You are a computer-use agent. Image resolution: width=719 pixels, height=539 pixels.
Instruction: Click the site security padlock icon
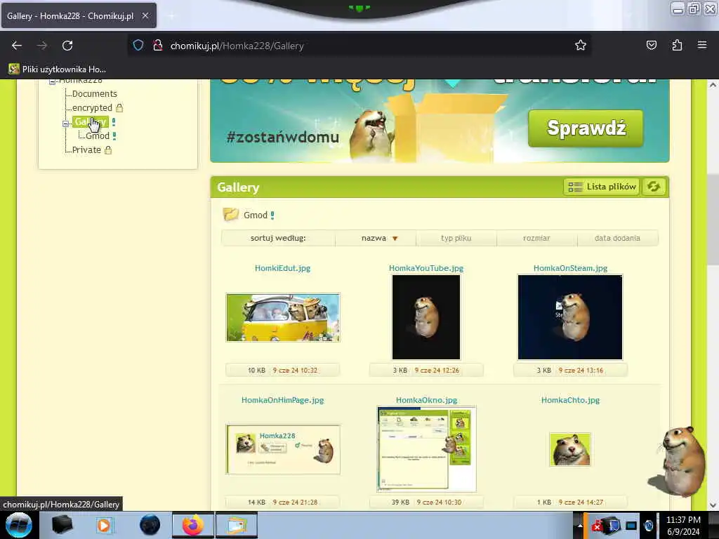coord(158,46)
